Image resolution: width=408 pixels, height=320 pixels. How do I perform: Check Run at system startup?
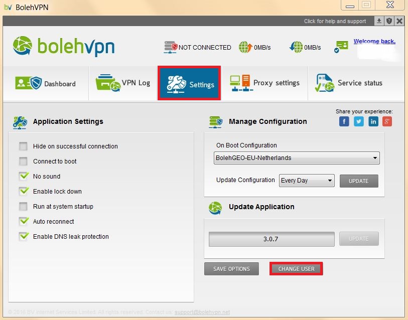pos(23,207)
